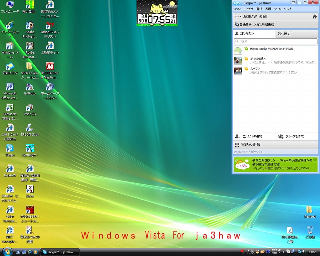Image resolution: width=320 pixels, height=256 pixels.
Task: Switch to the 最近 tab
Action: pyautogui.click(x=297, y=34)
